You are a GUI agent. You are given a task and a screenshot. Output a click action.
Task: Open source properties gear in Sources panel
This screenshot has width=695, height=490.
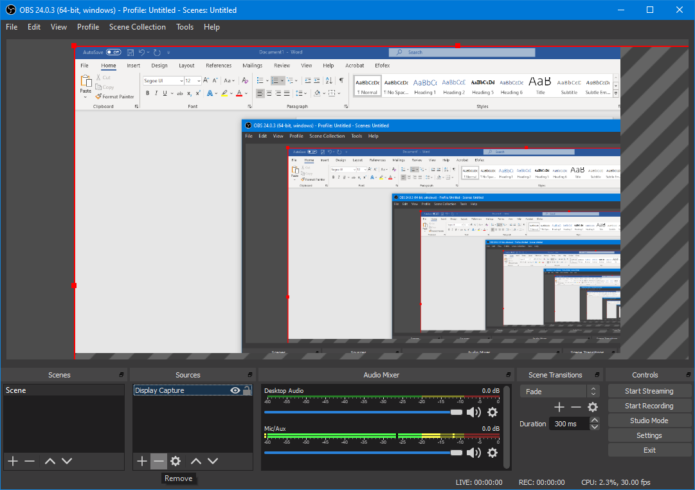176,461
